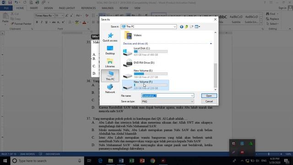Image resolution: width=293 pixels, height=165 pixels.
Task: Go back to last folder visited
Action: click(181, 27)
